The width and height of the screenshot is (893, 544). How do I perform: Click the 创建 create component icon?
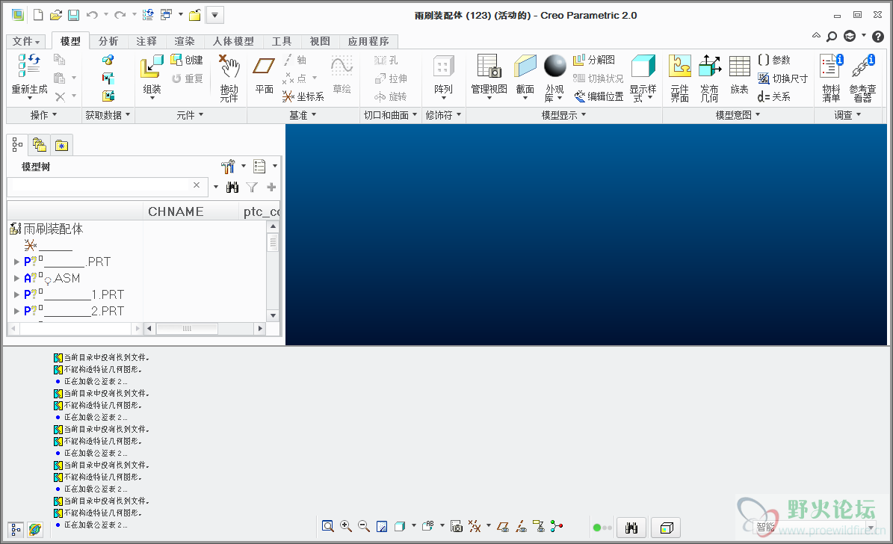pyautogui.click(x=187, y=60)
